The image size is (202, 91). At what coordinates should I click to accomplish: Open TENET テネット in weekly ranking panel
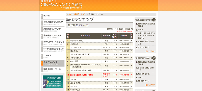click(x=144, y=81)
